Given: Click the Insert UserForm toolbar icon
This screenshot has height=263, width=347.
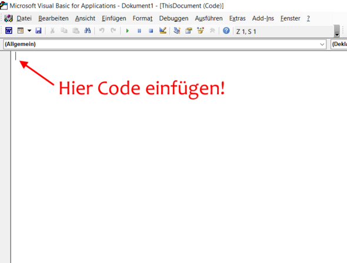Looking at the screenshot, I should click(x=21, y=31).
